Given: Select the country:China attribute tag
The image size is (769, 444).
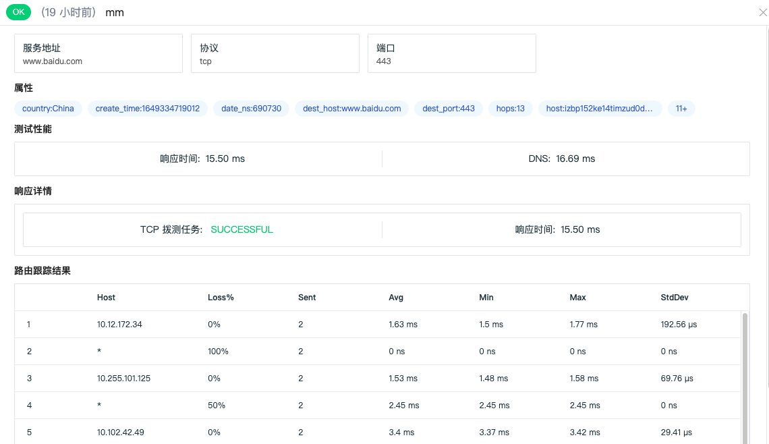Looking at the screenshot, I should click(x=48, y=109).
